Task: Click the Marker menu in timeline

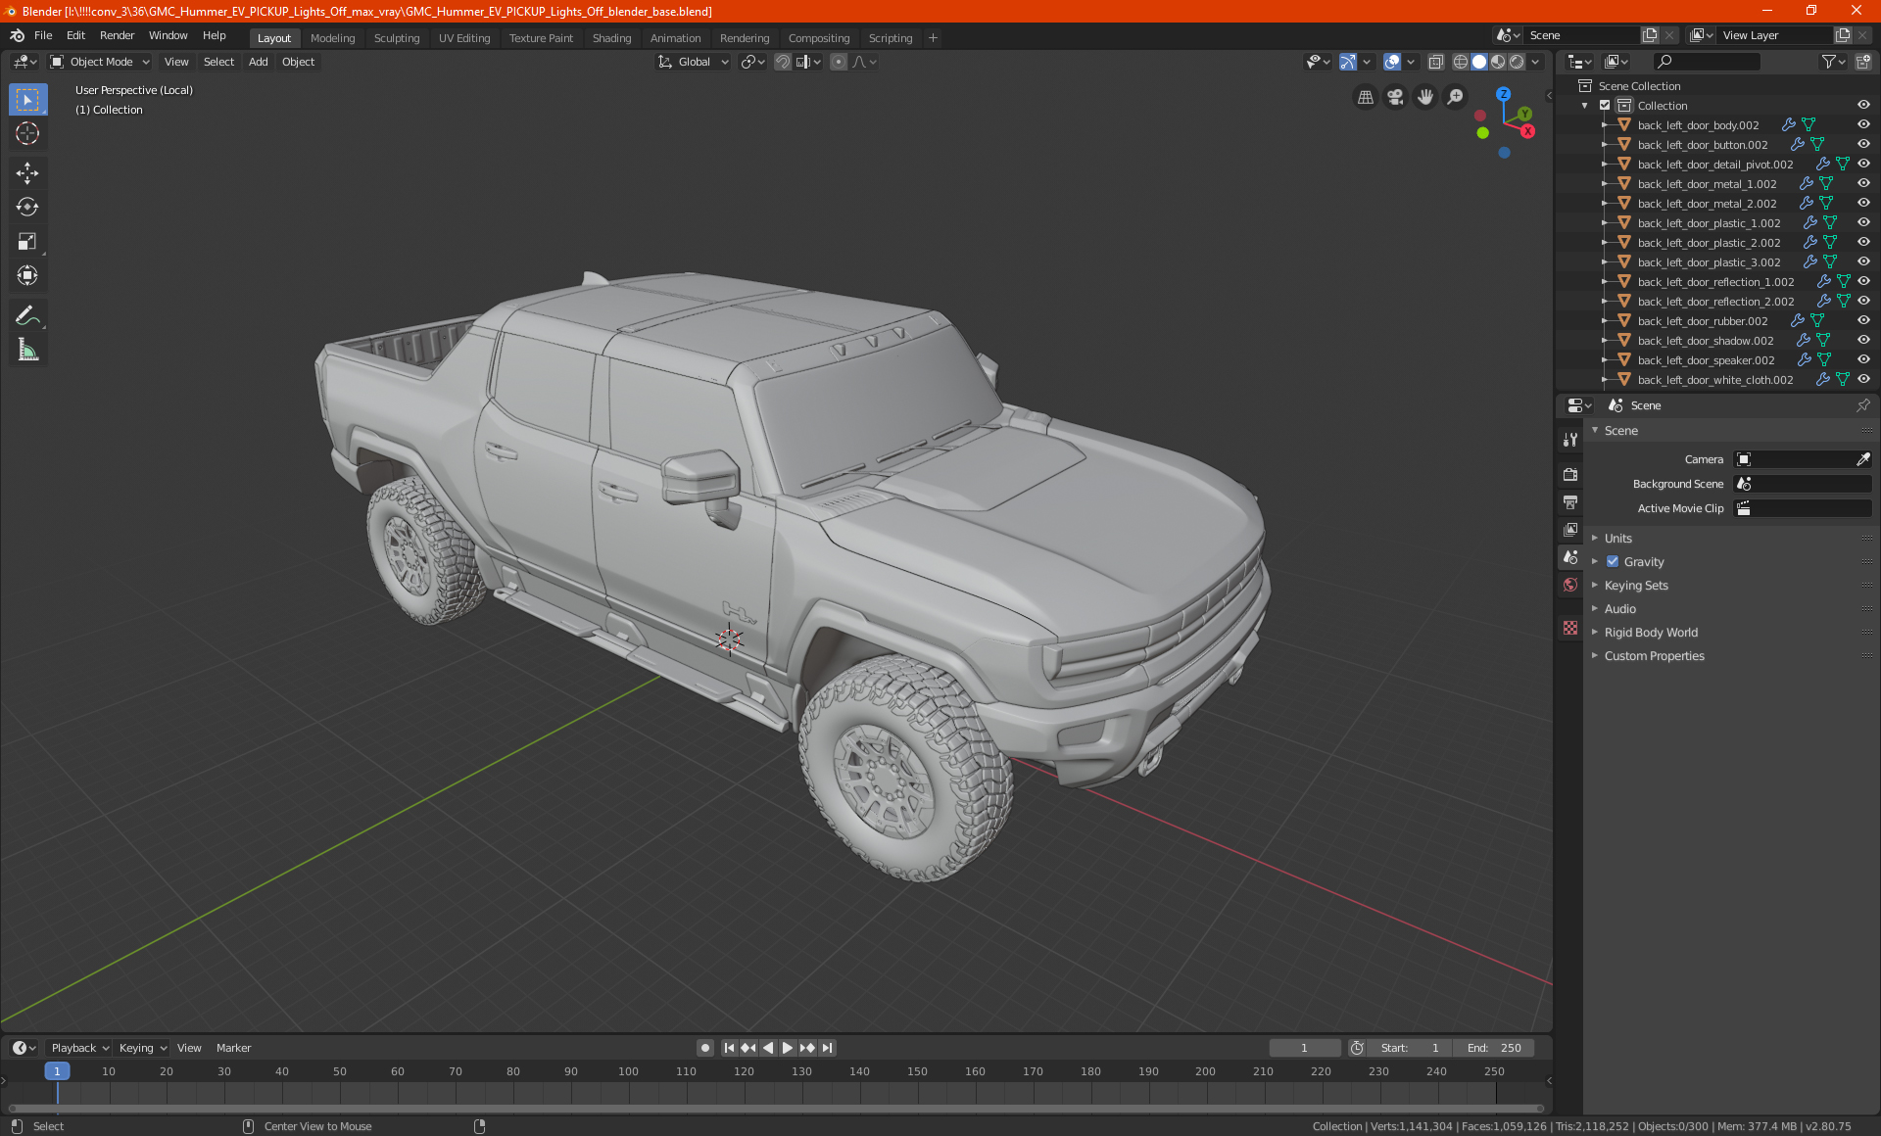Action: [x=233, y=1048]
